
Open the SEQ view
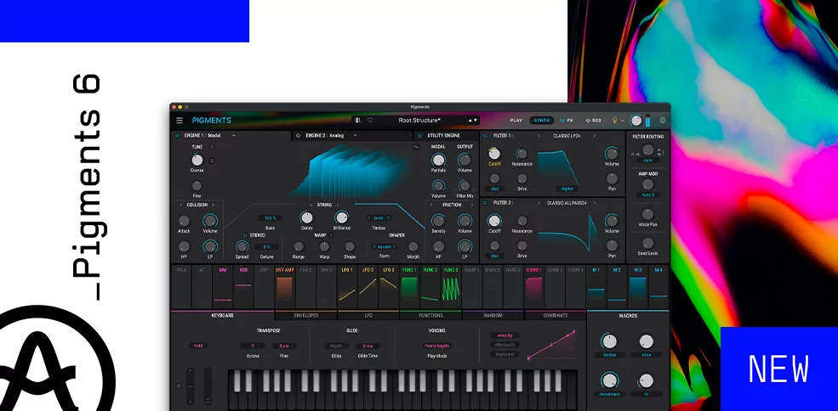pos(594,121)
